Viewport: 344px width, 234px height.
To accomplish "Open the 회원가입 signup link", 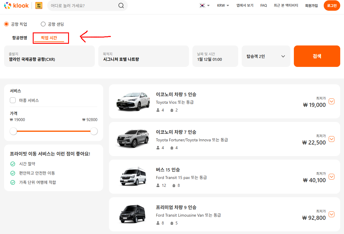I will pyautogui.click(x=311, y=5).
